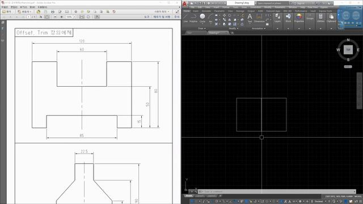
Task: Click the 주석 link in Acrobat
Action: [176, 17]
